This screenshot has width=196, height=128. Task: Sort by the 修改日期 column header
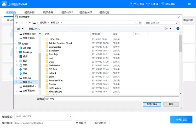pyautogui.click(x=96, y=34)
